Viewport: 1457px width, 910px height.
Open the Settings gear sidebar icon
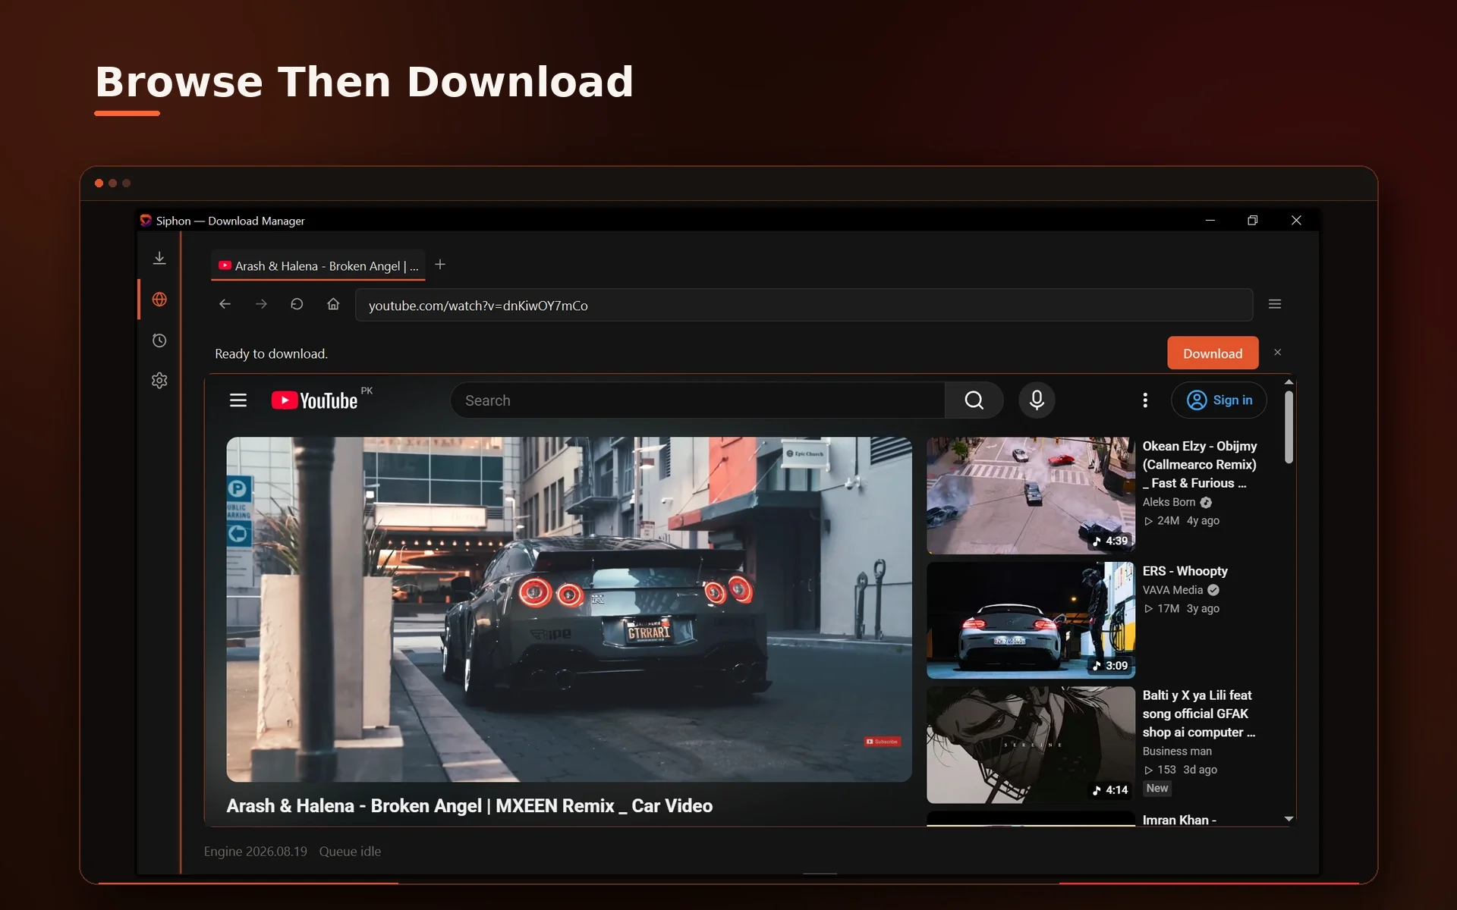159,381
